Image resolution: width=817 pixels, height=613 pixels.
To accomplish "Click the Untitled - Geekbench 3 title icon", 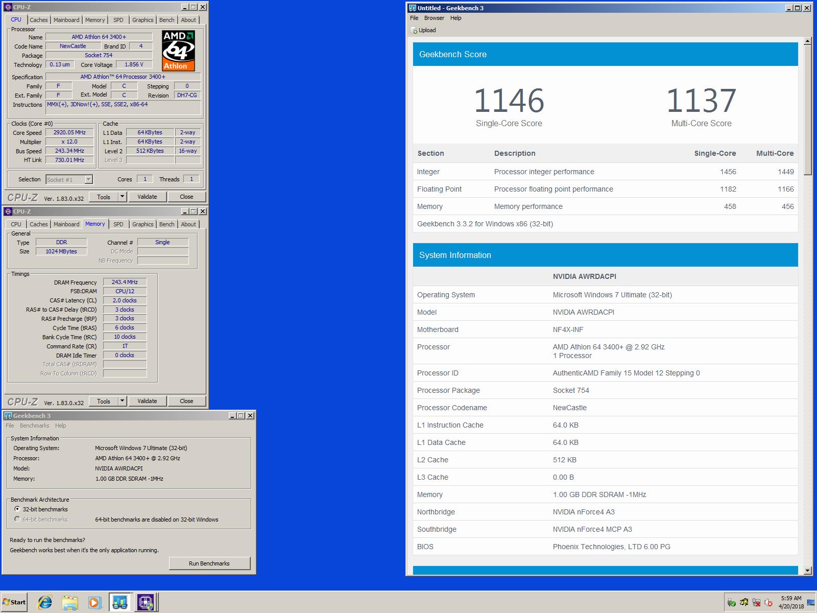I will click(x=413, y=8).
